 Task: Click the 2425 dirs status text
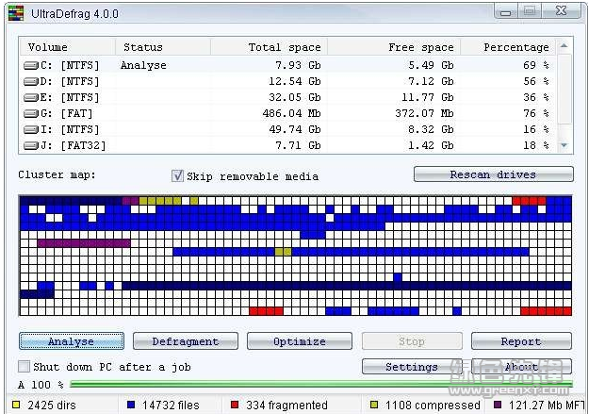(x=52, y=405)
